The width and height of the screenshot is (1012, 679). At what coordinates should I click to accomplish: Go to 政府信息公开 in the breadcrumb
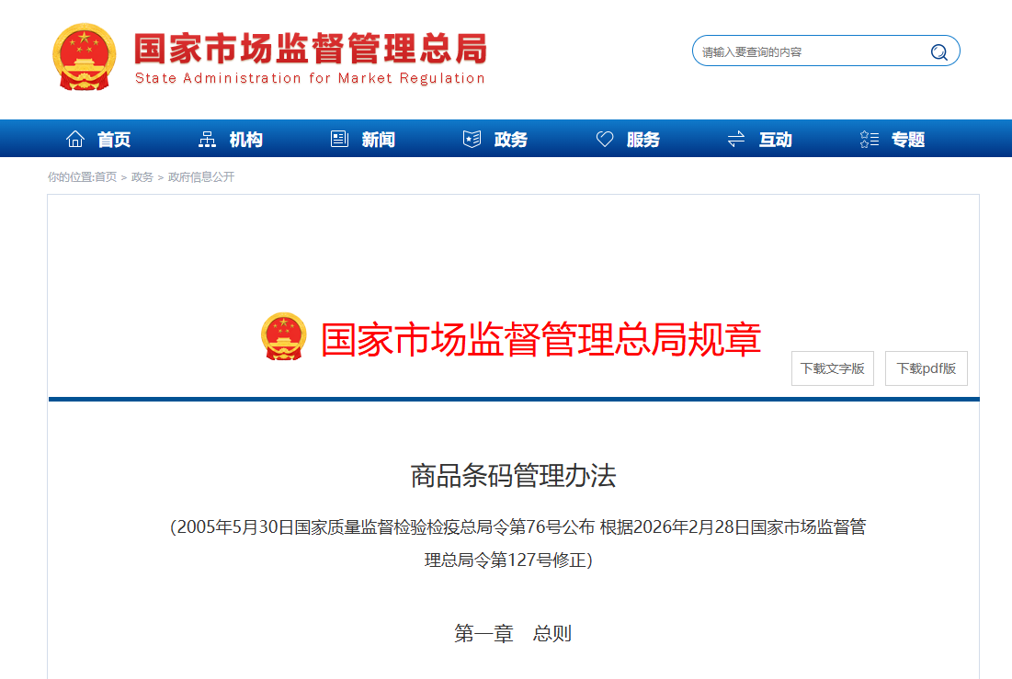[x=200, y=176]
